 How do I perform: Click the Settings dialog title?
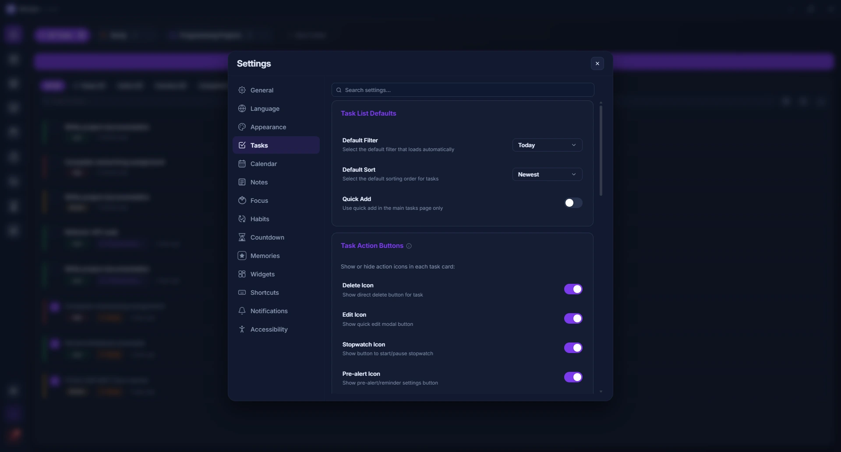pos(254,64)
